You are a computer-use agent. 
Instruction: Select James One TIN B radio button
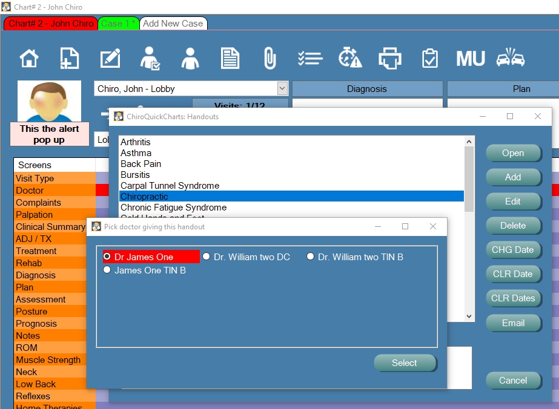107,270
